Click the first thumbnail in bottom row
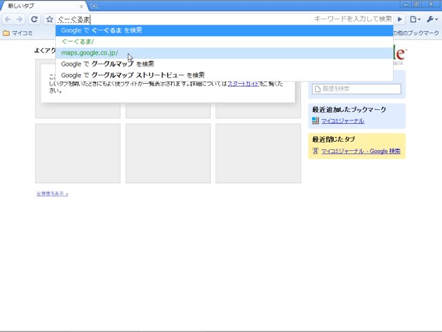Image resolution: width=442 pixels, height=332 pixels. coord(78,154)
